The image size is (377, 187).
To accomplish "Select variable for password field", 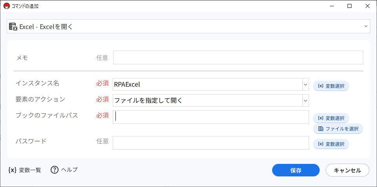I will pyautogui.click(x=331, y=144).
